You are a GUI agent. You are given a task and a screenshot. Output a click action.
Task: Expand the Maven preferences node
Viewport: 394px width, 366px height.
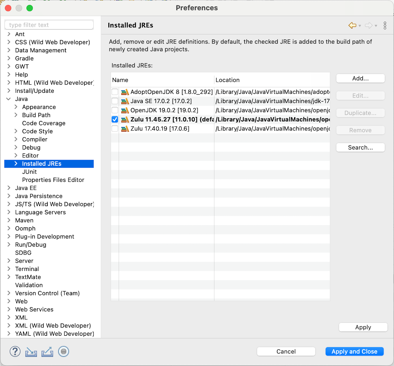[x=9, y=220]
